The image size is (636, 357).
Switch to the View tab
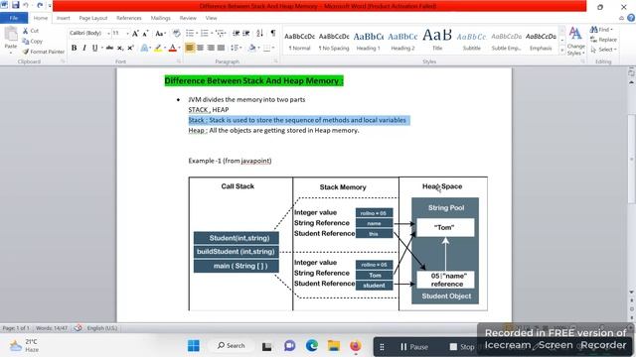pyautogui.click(x=211, y=18)
